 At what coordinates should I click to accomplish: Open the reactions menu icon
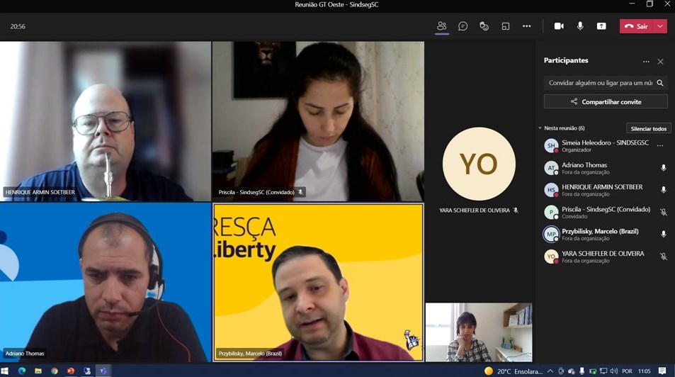click(x=484, y=26)
